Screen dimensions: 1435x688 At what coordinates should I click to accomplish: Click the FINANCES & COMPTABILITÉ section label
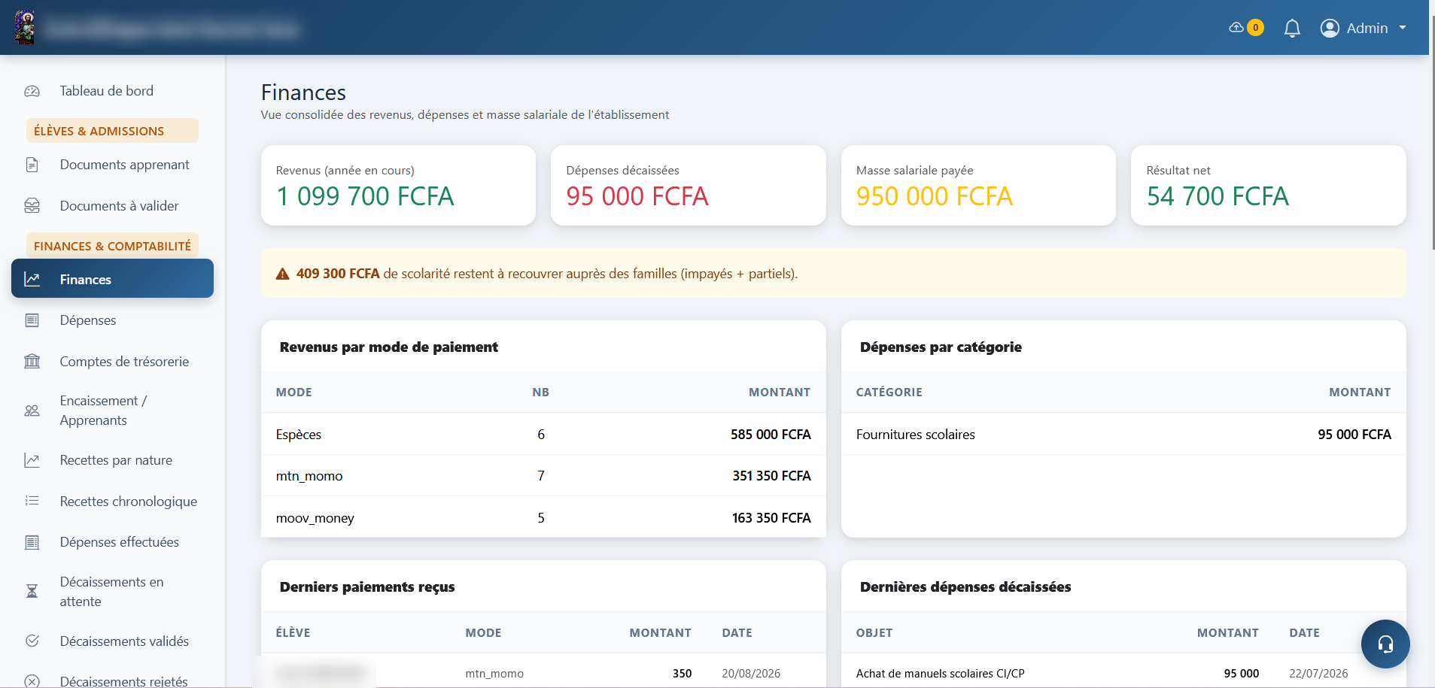pyautogui.click(x=112, y=246)
